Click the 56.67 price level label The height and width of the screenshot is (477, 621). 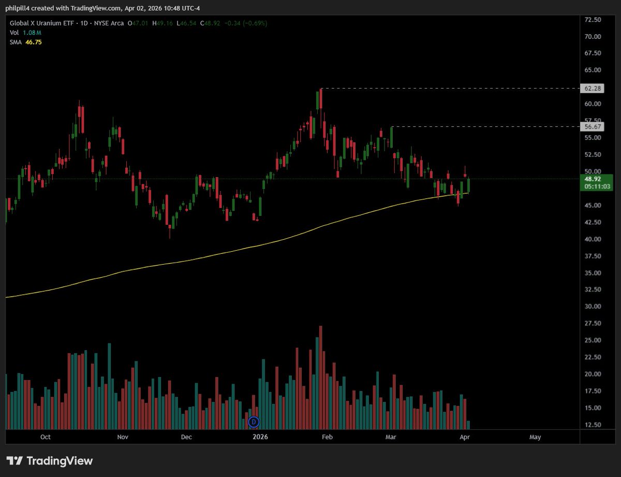tap(593, 126)
